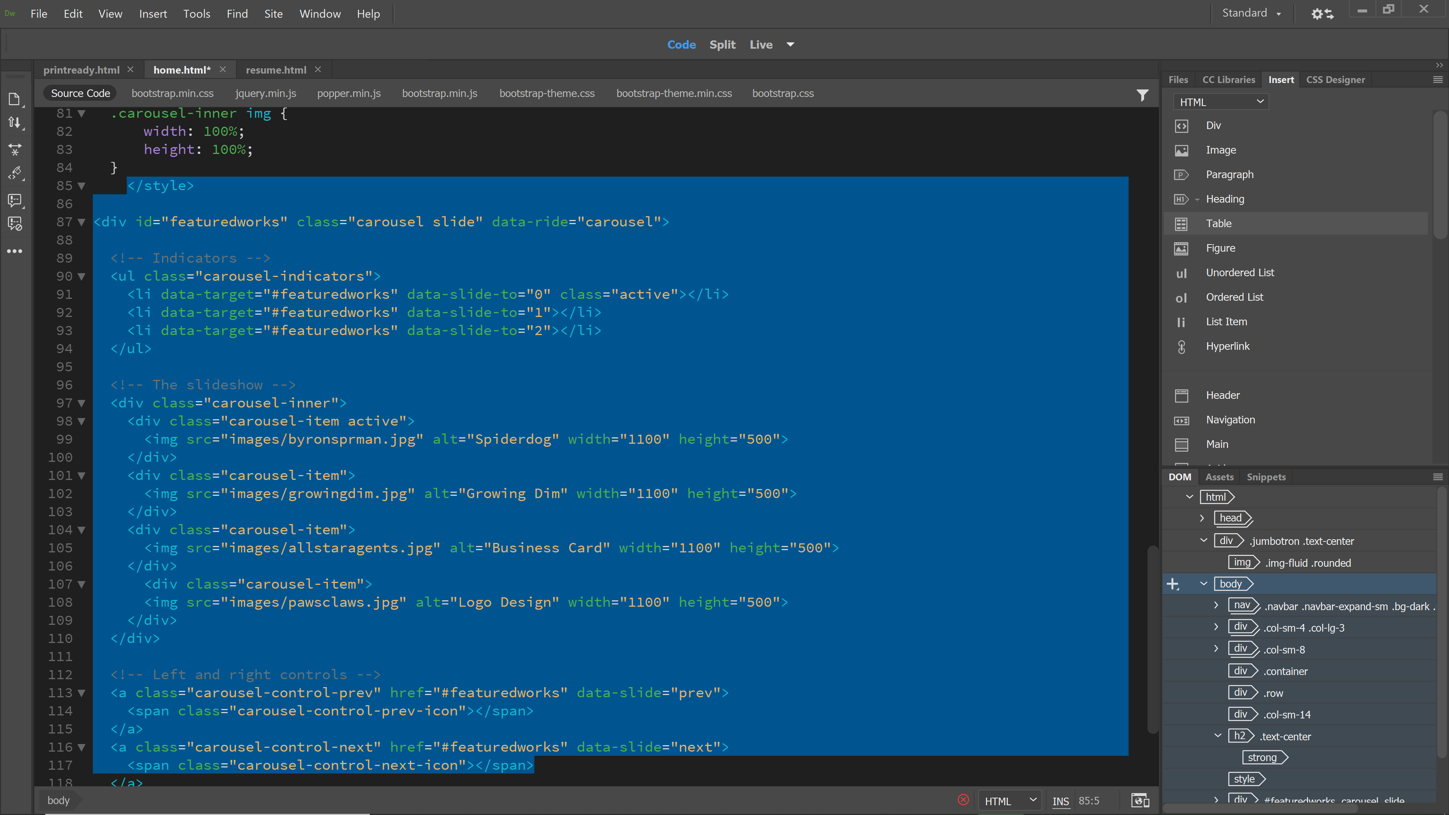Open the File menu
This screenshot has width=1449, height=815.
(38, 14)
